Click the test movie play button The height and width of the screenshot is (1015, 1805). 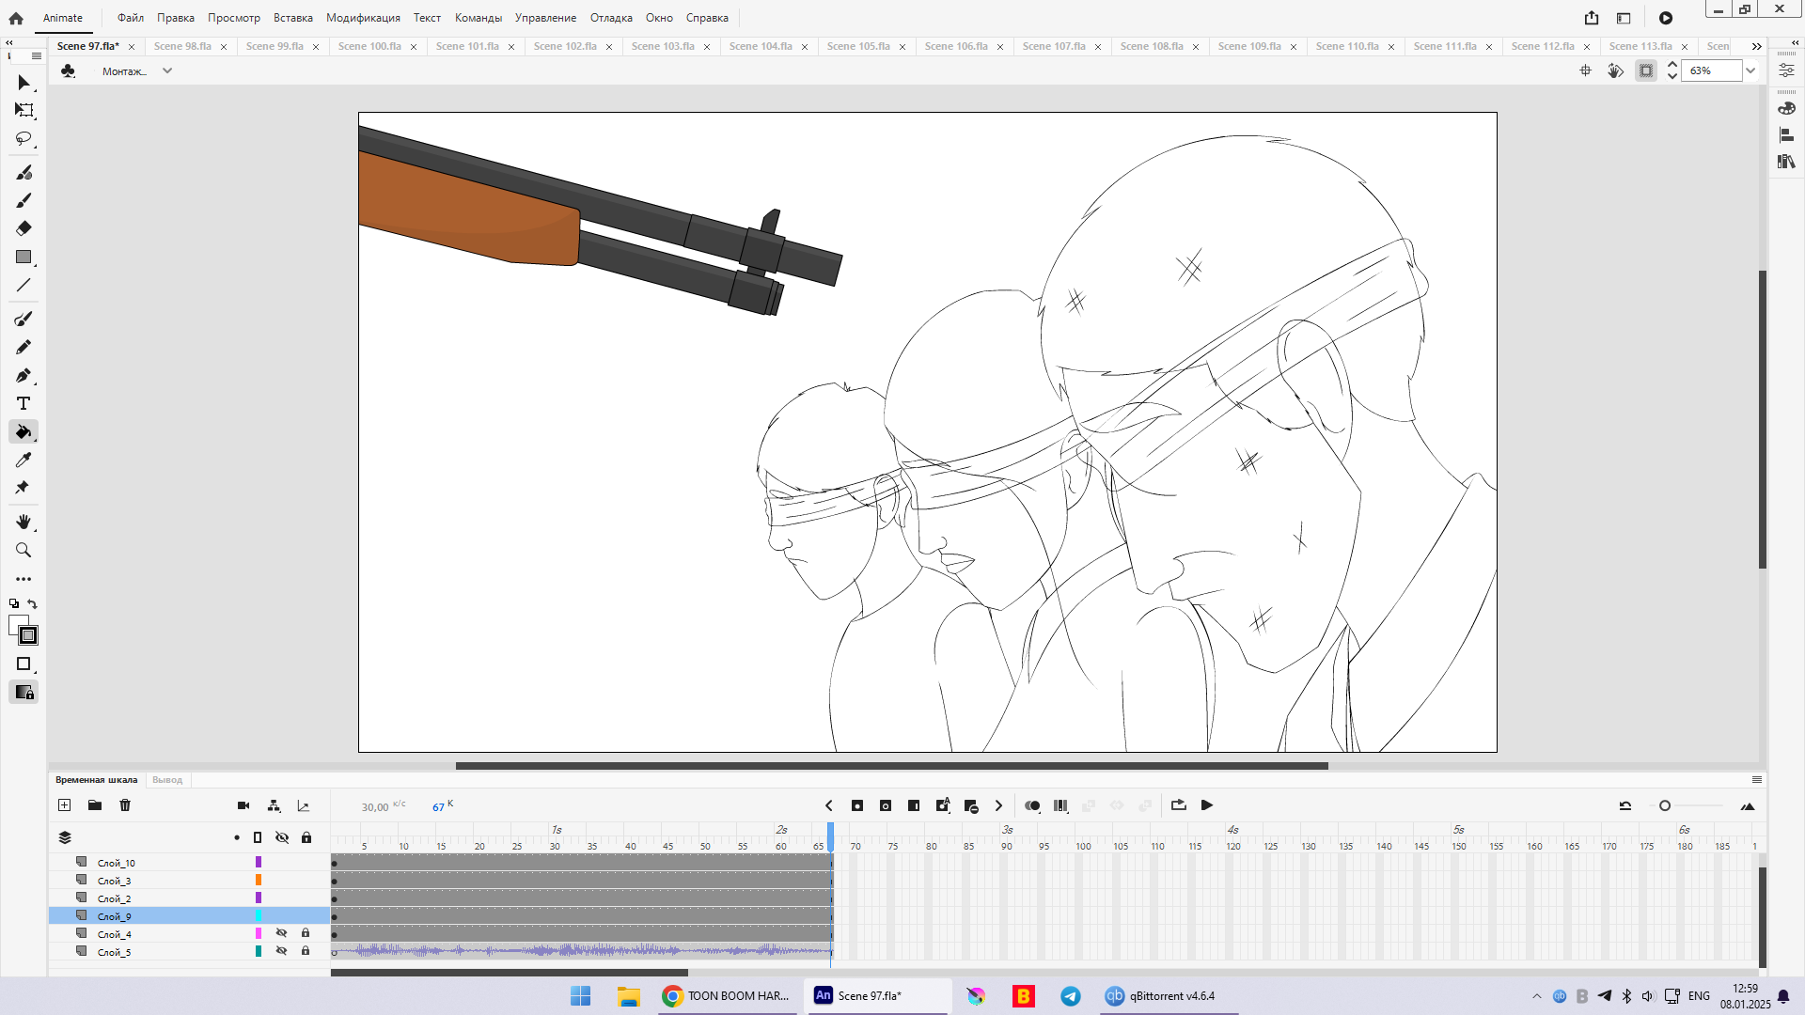[x=1666, y=18]
